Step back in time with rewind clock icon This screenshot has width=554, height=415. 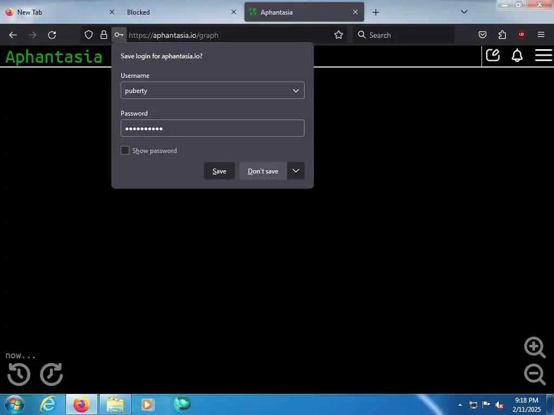[x=19, y=374]
